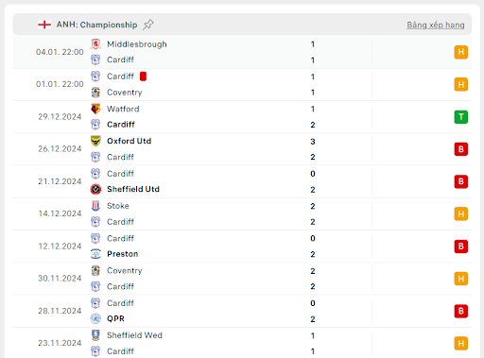
Task: Click the Middlesbrough club crest
Action: 95,44
